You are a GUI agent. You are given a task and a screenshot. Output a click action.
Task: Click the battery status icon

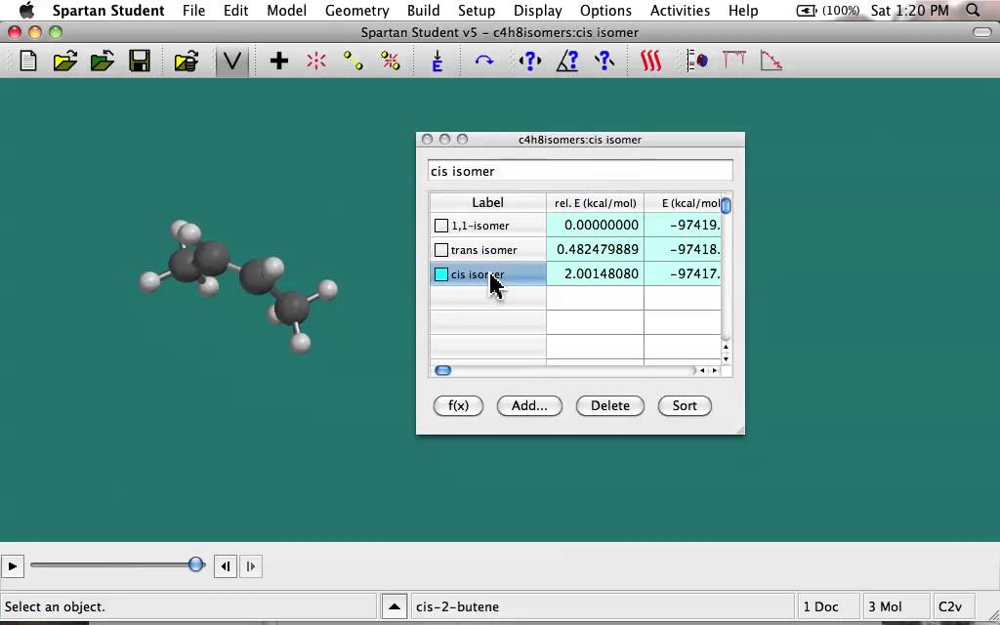(x=806, y=10)
